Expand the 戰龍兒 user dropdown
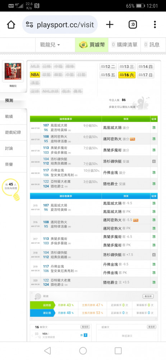Screen dimensions: 166x360 (x=50, y=45)
